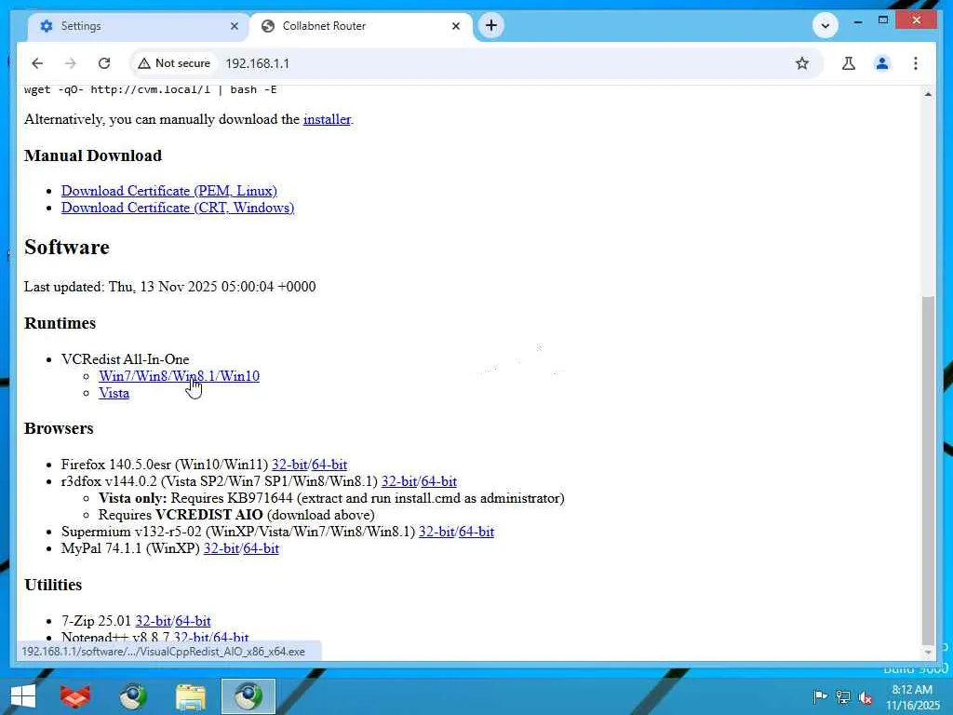Download 7-Zip 25.01 64-bit
Screen dimensions: 953x715
point(194,621)
